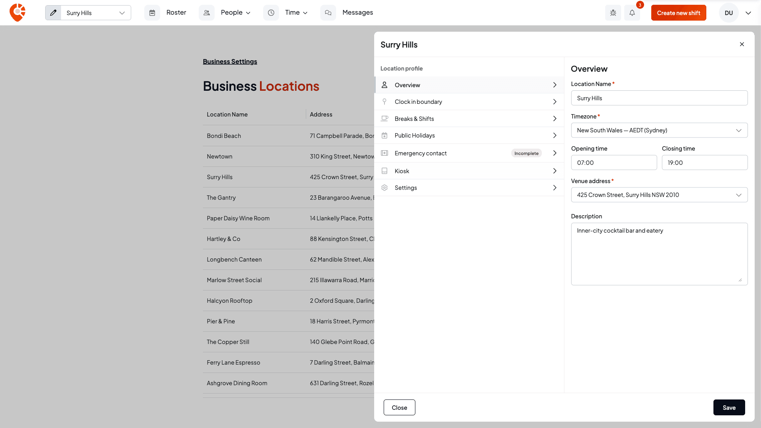Click the Messages chat bubble icon
Screen dimensions: 761x428
328,13
